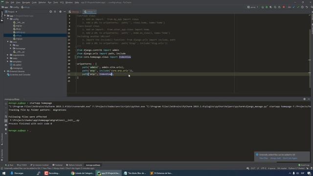Open the Notepad Sin titulo taskbar window
The height and width of the screenshot is (176, 313).
135,173
